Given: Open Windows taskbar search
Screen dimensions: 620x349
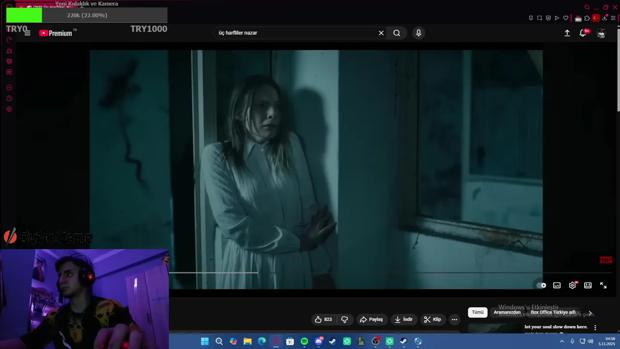Looking at the screenshot, I should [219, 341].
